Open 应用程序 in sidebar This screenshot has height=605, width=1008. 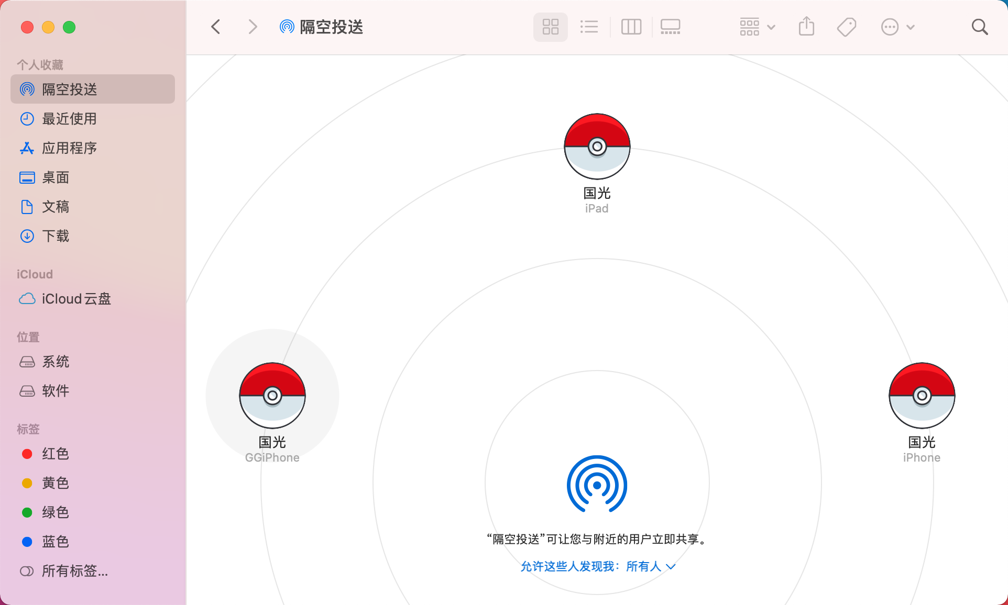click(69, 148)
